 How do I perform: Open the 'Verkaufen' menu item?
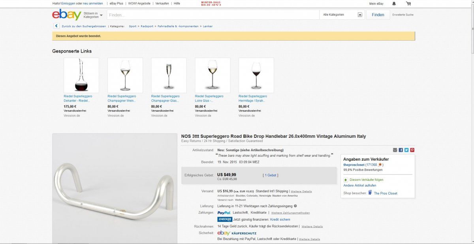click(162, 4)
